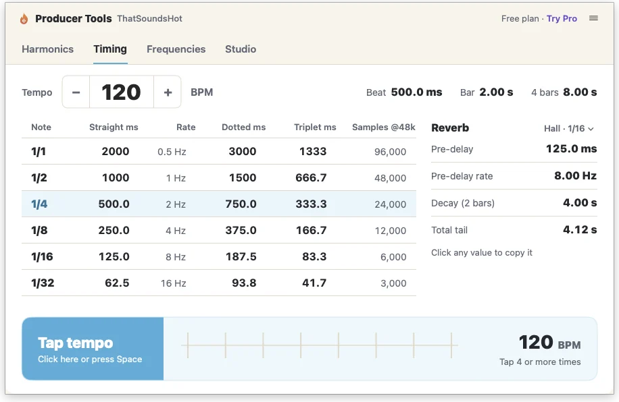
Task: Copy dotted value 3000 for 1/1
Action: click(243, 151)
